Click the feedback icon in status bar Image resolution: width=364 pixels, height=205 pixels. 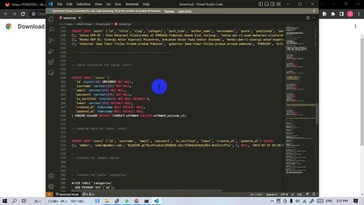tap(307, 194)
